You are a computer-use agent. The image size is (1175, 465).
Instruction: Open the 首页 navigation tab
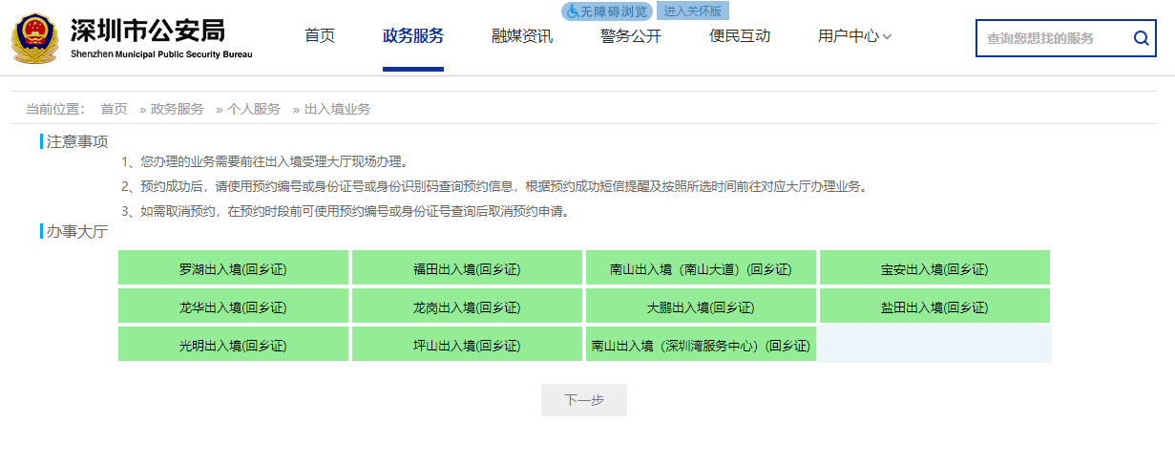tap(320, 36)
